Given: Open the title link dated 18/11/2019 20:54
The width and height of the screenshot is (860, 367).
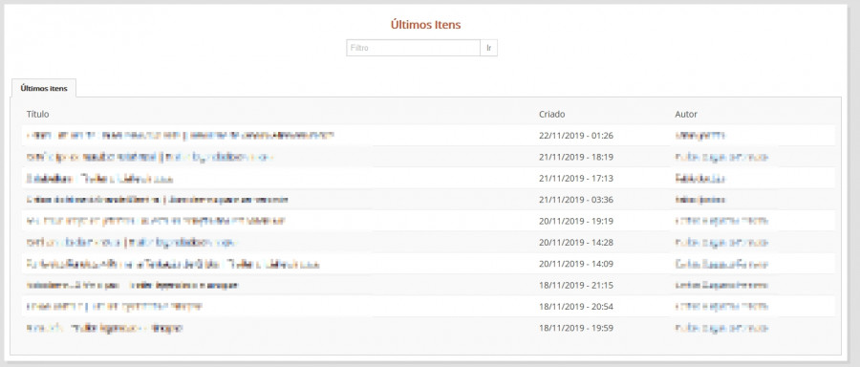Looking at the screenshot, I should tap(114, 307).
